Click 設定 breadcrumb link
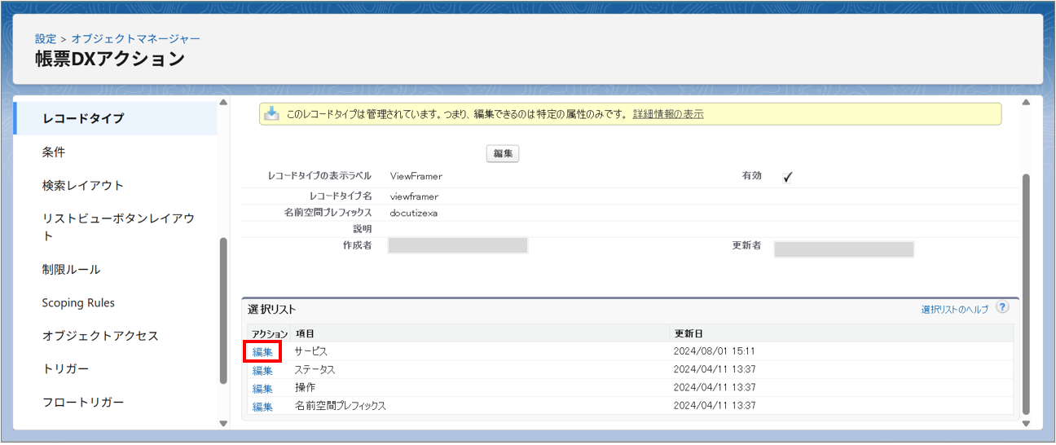Viewport: 1056px width, 445px height. click(46, 38)
